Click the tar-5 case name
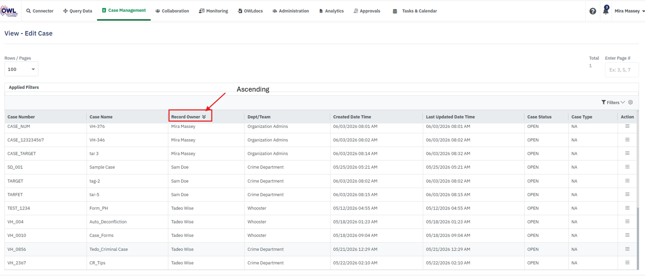The width and height of the screenshot is (645, 276). click(x=94, y=195)
